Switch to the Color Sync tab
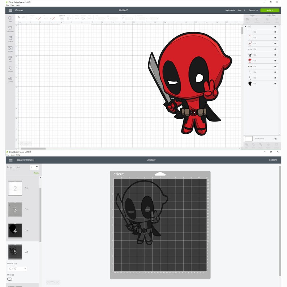 pos(271,16)
